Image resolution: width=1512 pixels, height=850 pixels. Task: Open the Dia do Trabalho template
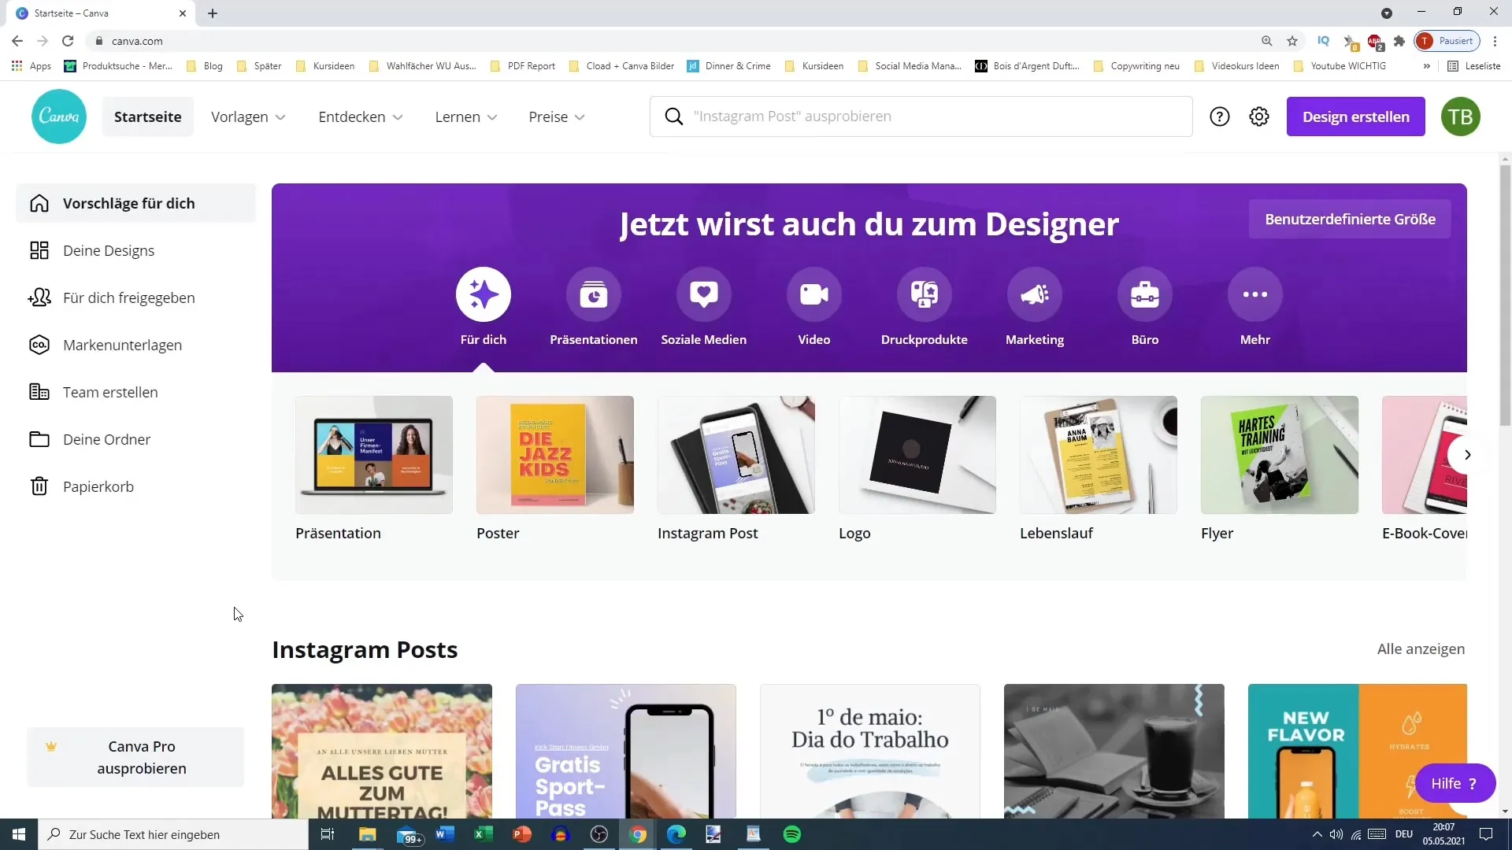click(x=870, y=751)
